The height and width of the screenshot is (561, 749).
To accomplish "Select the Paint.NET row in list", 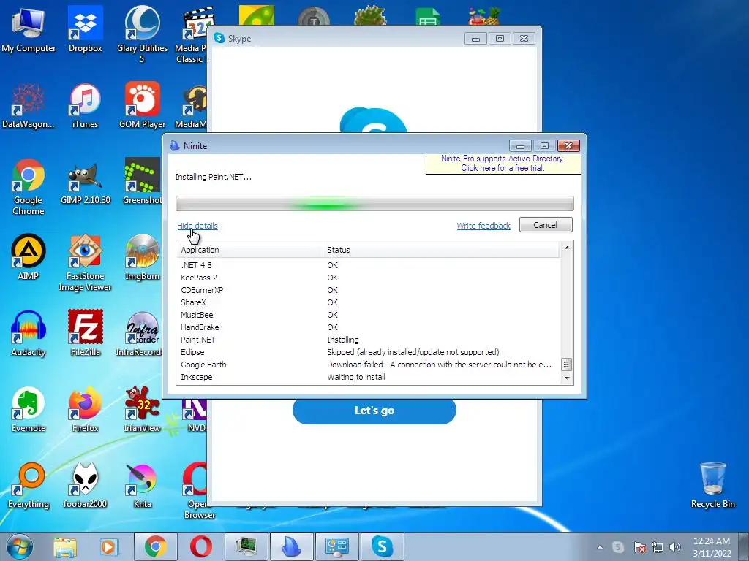I will [368, 340].
